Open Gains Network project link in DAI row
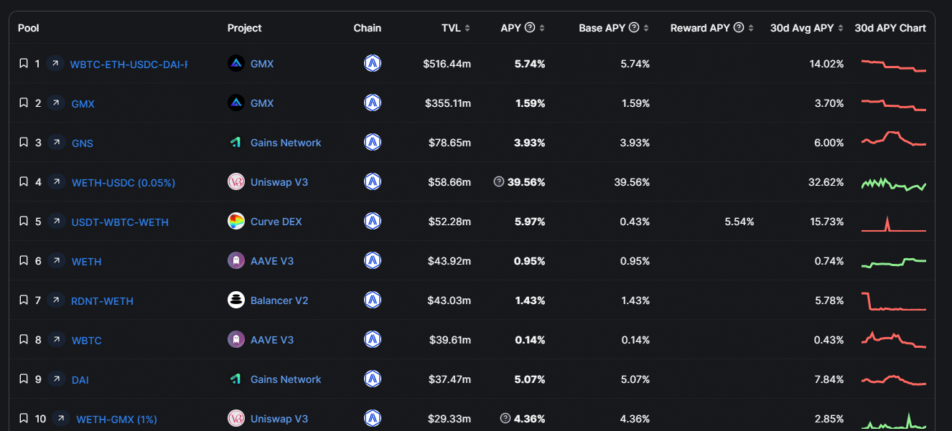The height and width of the screenshot is (431, 952). (286, 379)
